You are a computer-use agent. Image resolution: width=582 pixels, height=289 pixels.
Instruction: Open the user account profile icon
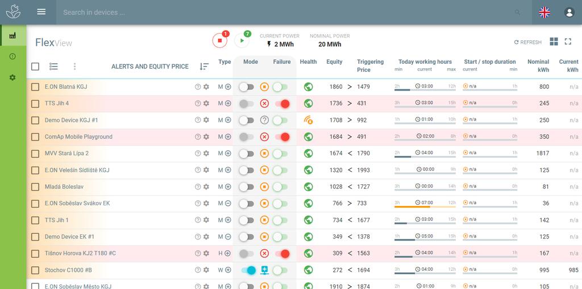tap(569, 13)
